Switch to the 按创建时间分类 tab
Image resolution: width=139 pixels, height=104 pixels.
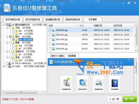[53, 19]
